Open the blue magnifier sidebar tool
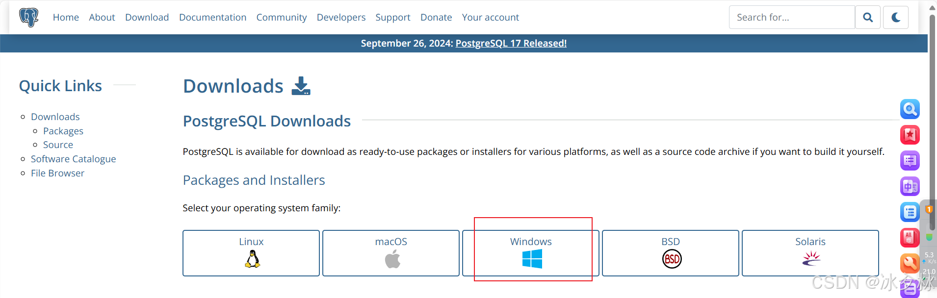937x298 pixels. click(x=910, y=109)
